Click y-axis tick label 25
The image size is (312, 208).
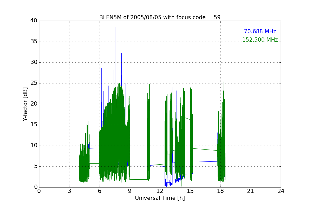(x=34, y=83)
